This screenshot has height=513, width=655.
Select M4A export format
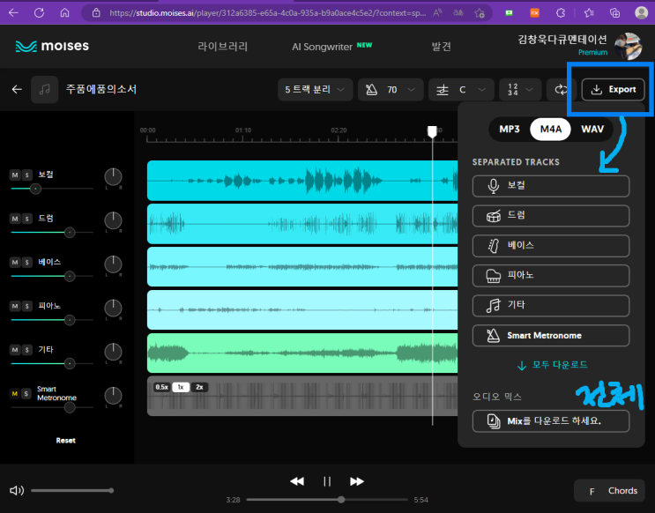551,129
